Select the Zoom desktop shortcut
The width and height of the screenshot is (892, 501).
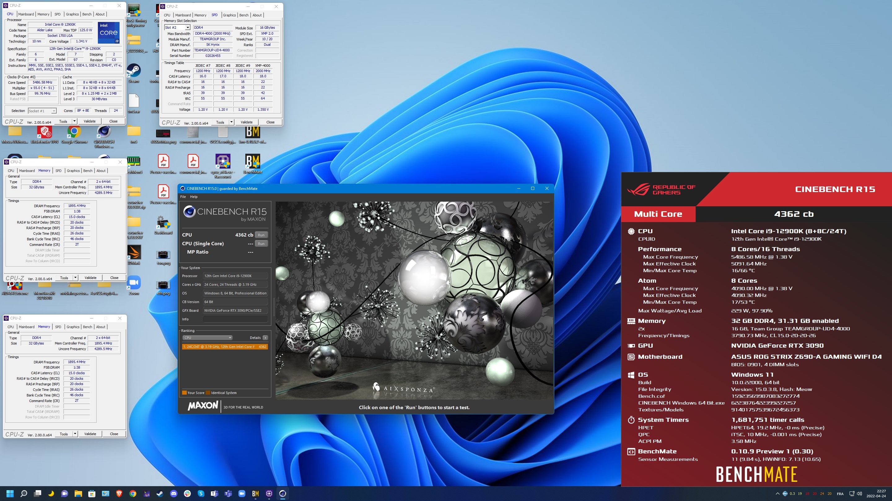134,285
